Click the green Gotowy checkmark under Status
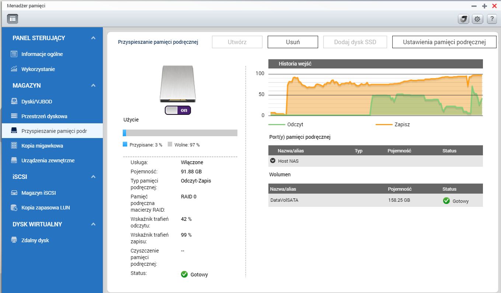Viewport: 501px width, 293px height. point(184,274)
